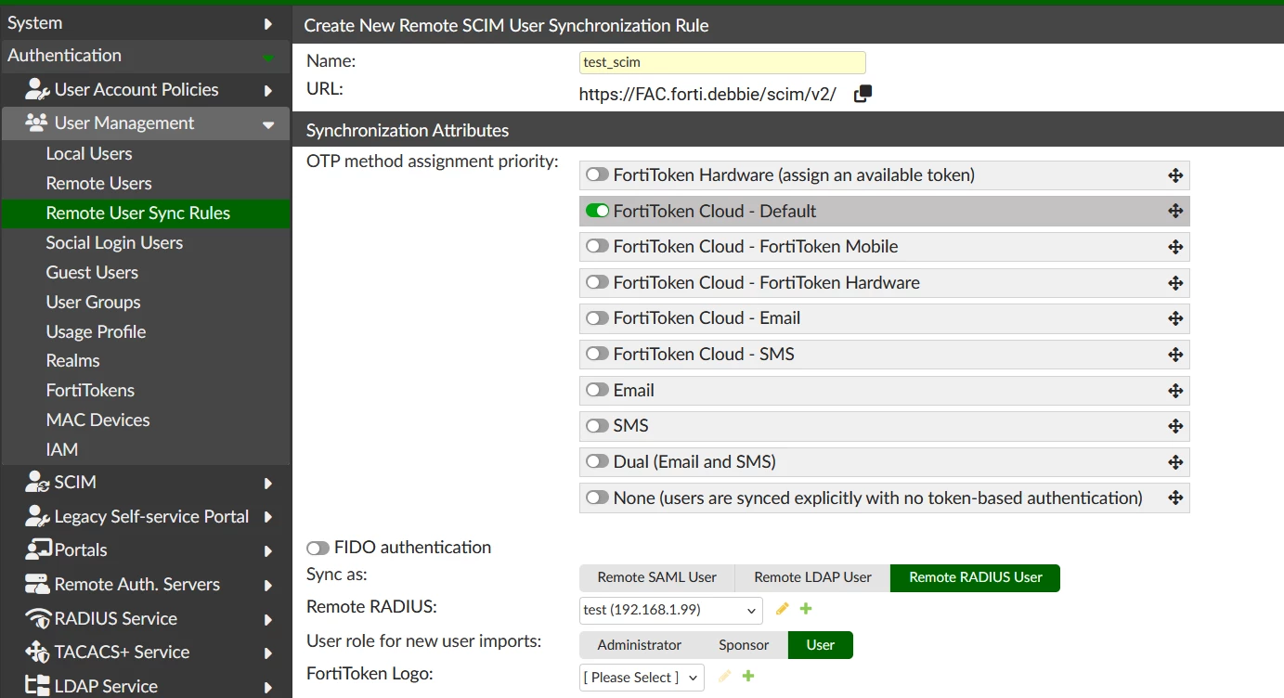
Task: Copy the SCIM URL with the copy icon
Action: pos(862,94)
